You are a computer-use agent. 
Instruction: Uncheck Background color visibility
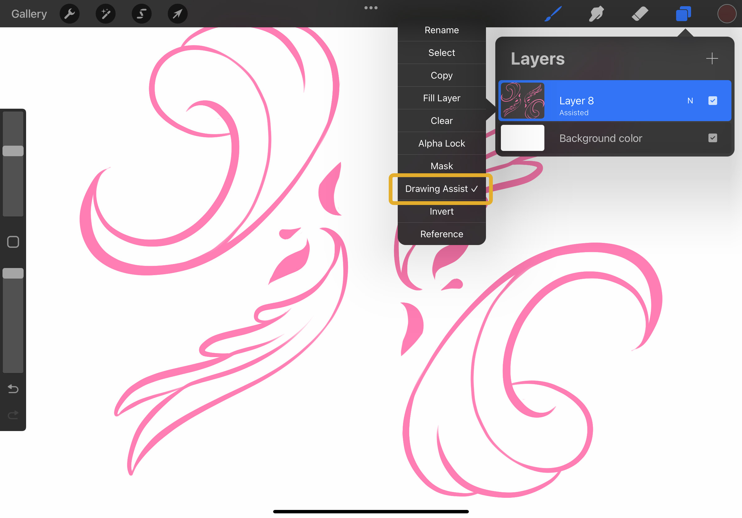point(712,138)
